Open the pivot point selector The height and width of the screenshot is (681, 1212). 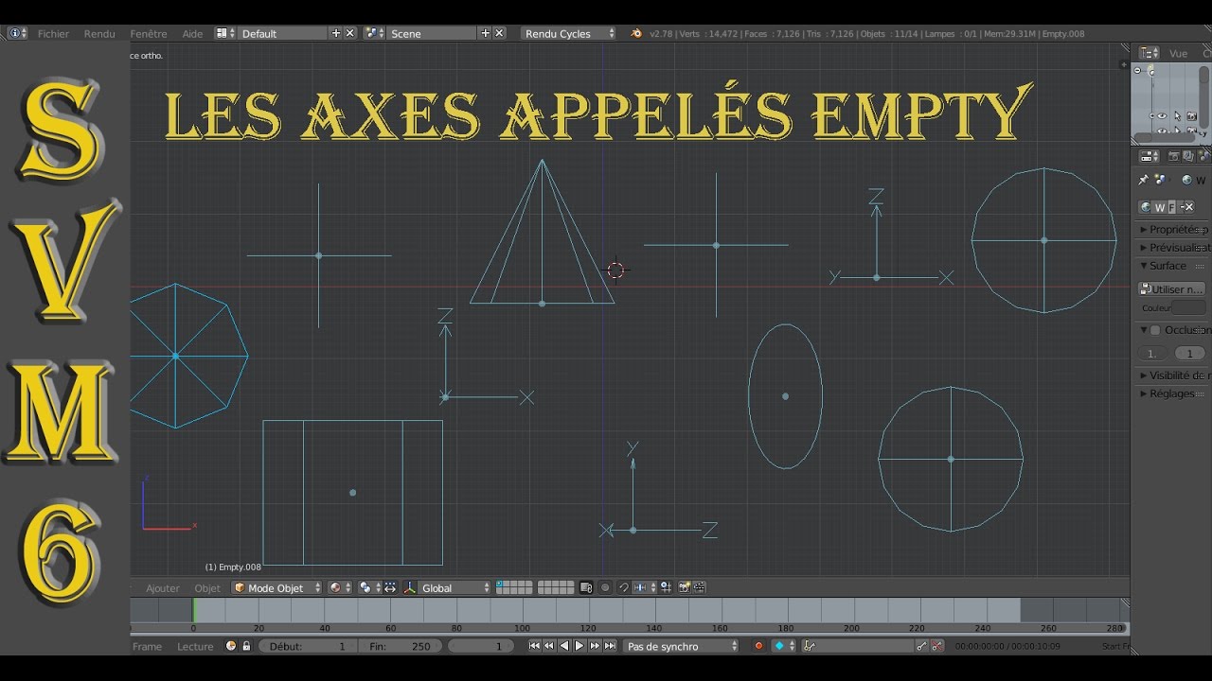click(368, 588)
